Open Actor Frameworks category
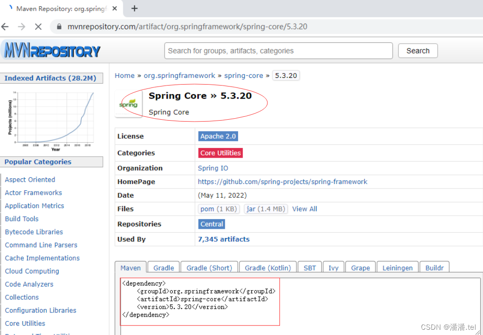 33,193
